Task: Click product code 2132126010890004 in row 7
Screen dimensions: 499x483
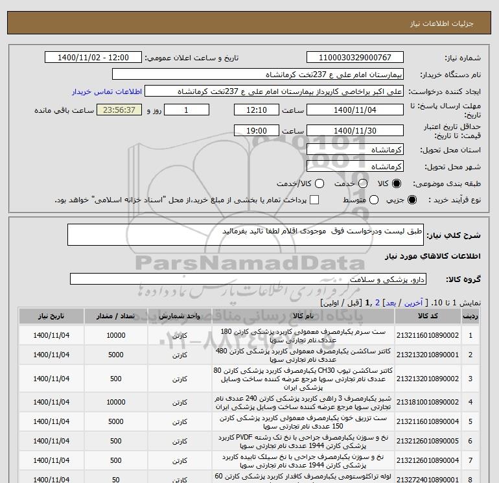Action: tap(428, 460)
